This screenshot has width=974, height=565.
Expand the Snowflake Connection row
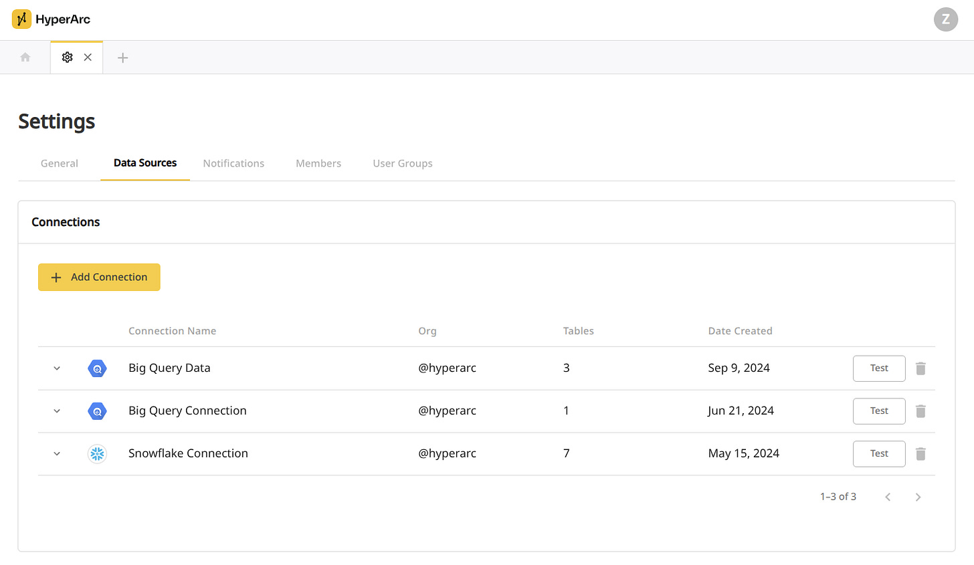[x=57, y=454]
